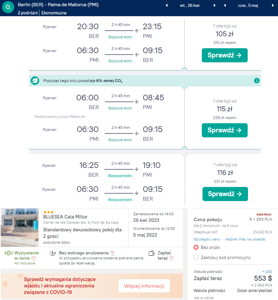Select Zastosuj kod promocyjny radio option
This screenshot has height=300, width=278.
(197, 257)
